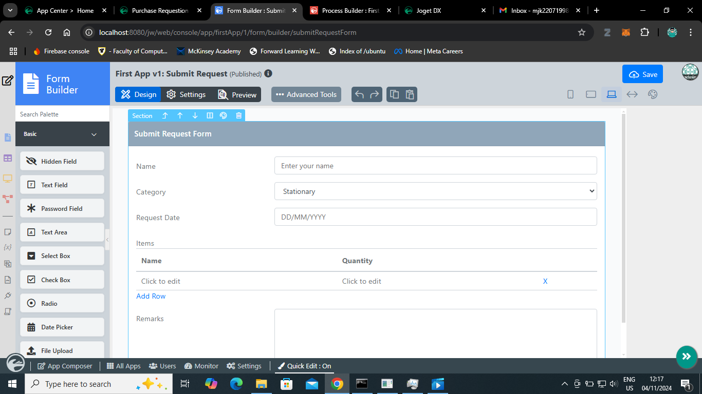The image size is (702, 394).
Task: Click the green double-chevron expand button
Action: tap(687, 357)
